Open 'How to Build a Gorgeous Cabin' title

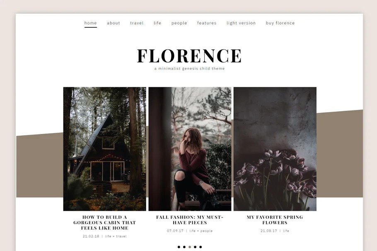(x=104, y=222)
